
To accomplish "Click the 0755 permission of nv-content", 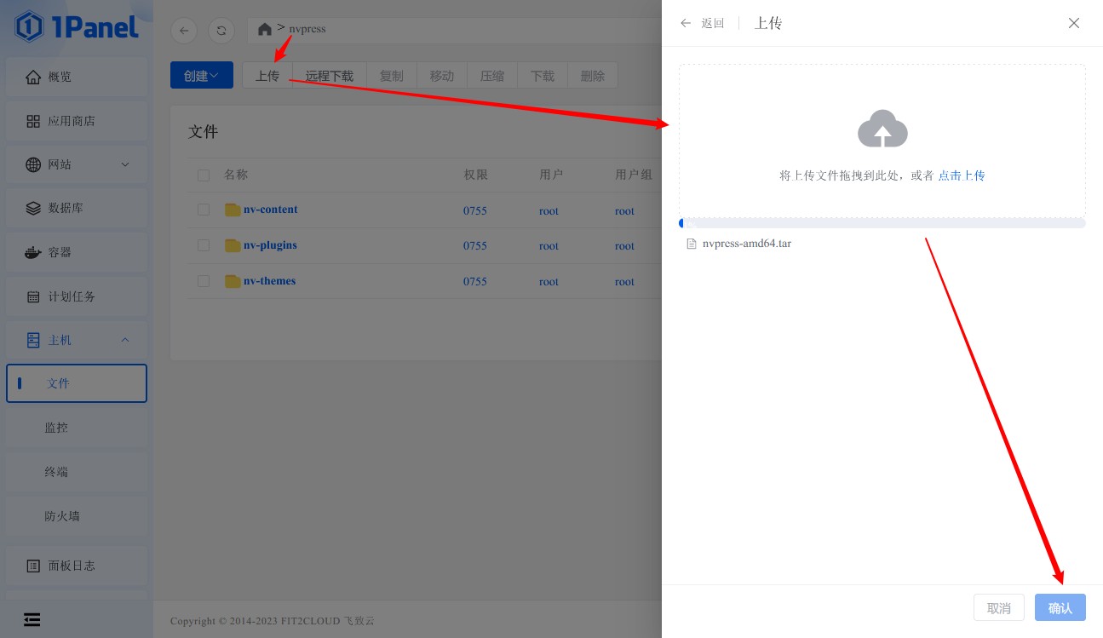I will click(475, 210).
